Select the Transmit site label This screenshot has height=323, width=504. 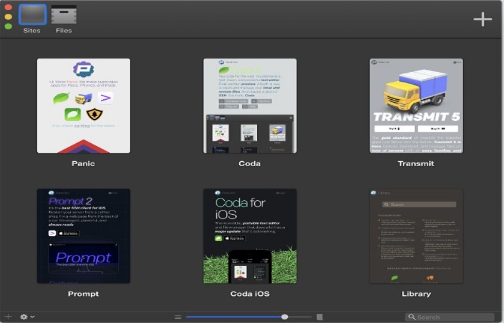coord(416,164)
